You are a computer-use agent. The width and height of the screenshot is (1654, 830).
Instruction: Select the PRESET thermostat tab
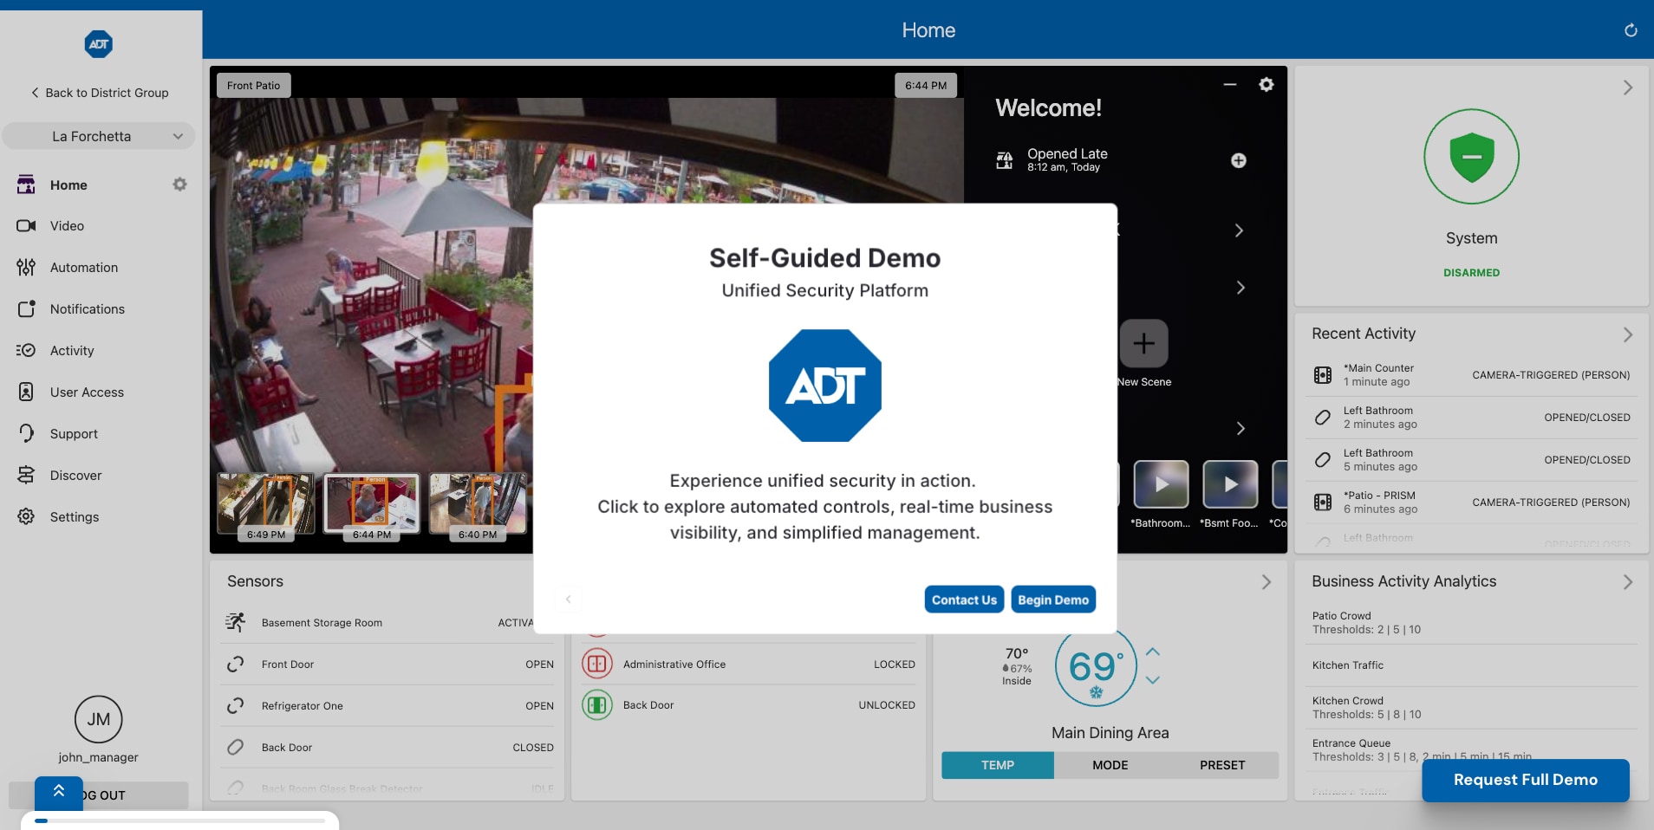[1221, 765]
